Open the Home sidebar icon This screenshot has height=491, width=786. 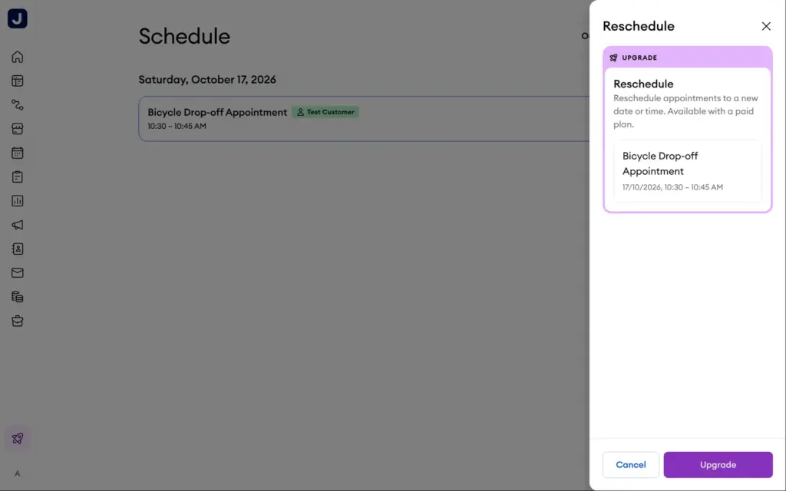pos(18,57)
